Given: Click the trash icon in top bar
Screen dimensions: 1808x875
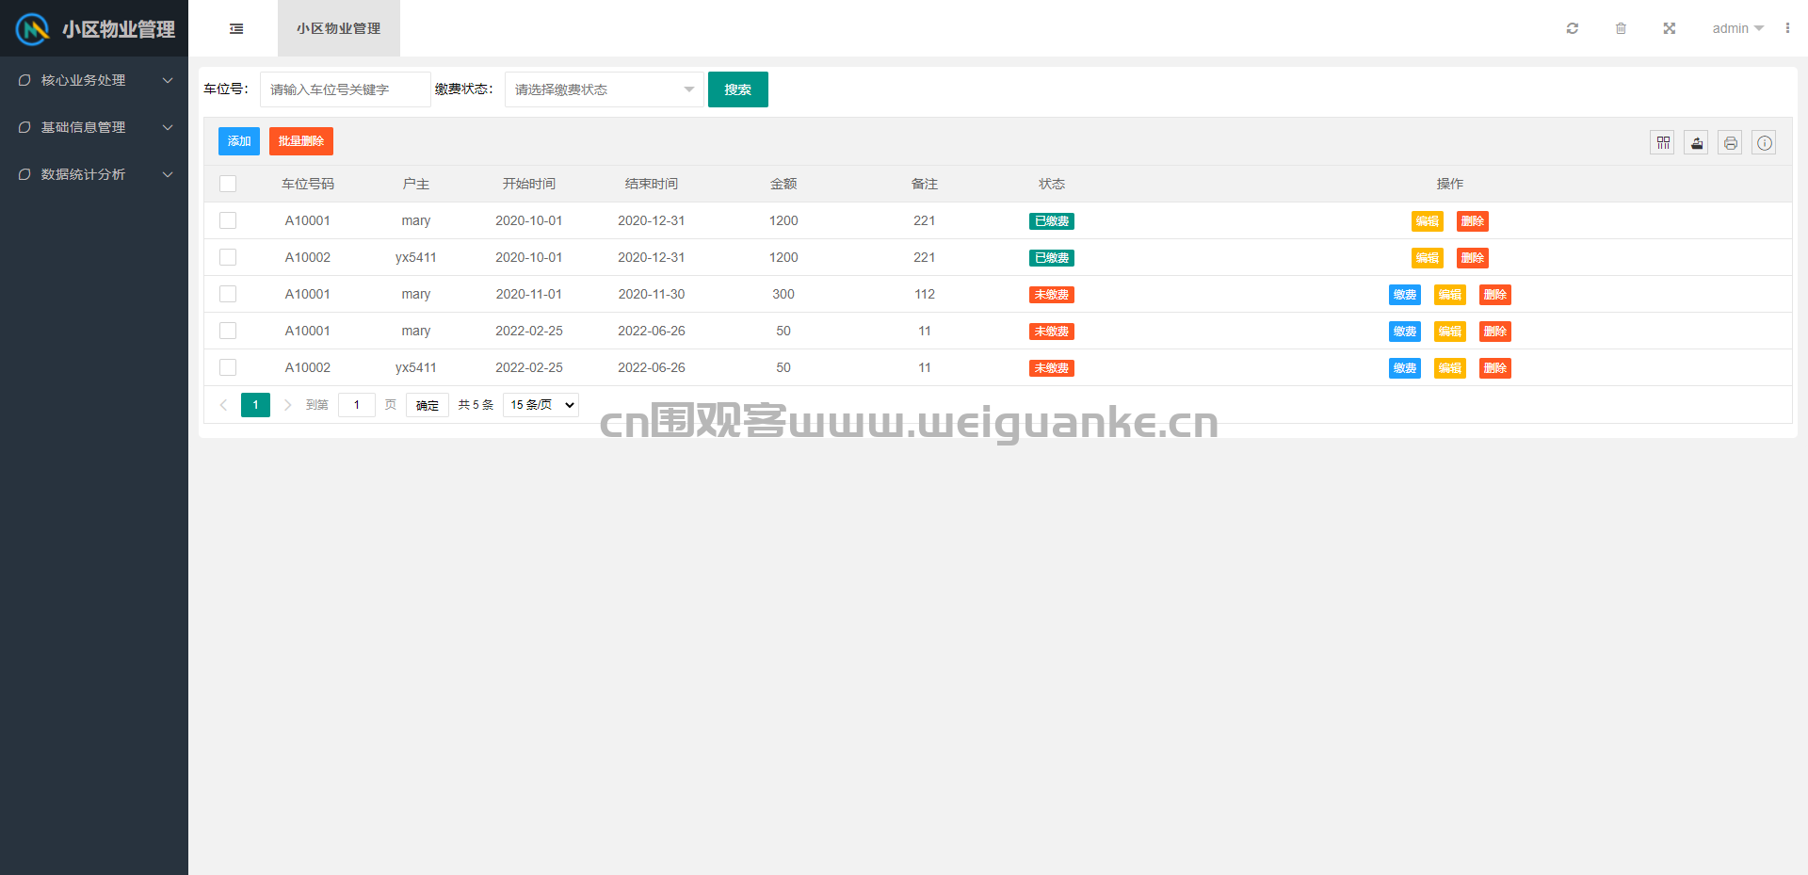Looking at the screenshot, I should [x=1621, y=28].
